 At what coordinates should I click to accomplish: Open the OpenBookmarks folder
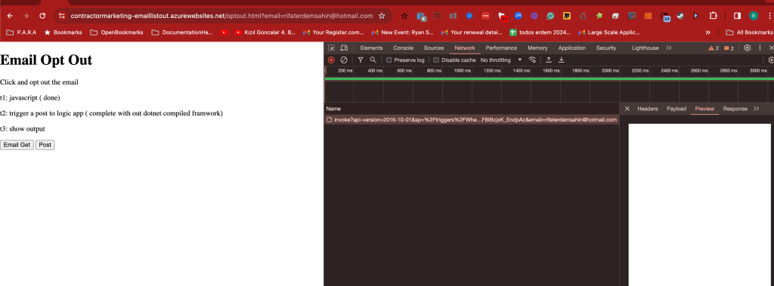point(116,32)
